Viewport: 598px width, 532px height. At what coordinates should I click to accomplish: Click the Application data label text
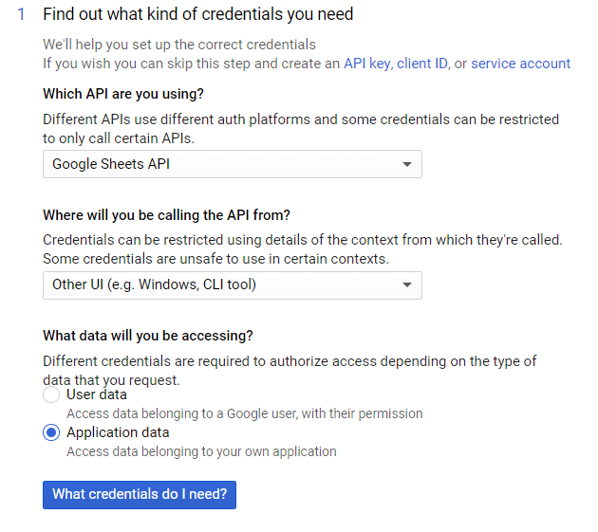tap(118, 432)
